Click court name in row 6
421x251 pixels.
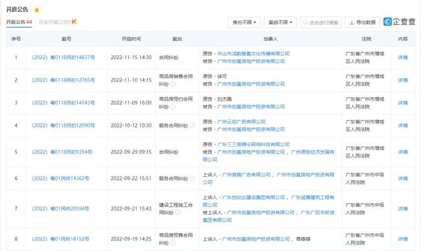pyautogui.click(x=364, y=178)
